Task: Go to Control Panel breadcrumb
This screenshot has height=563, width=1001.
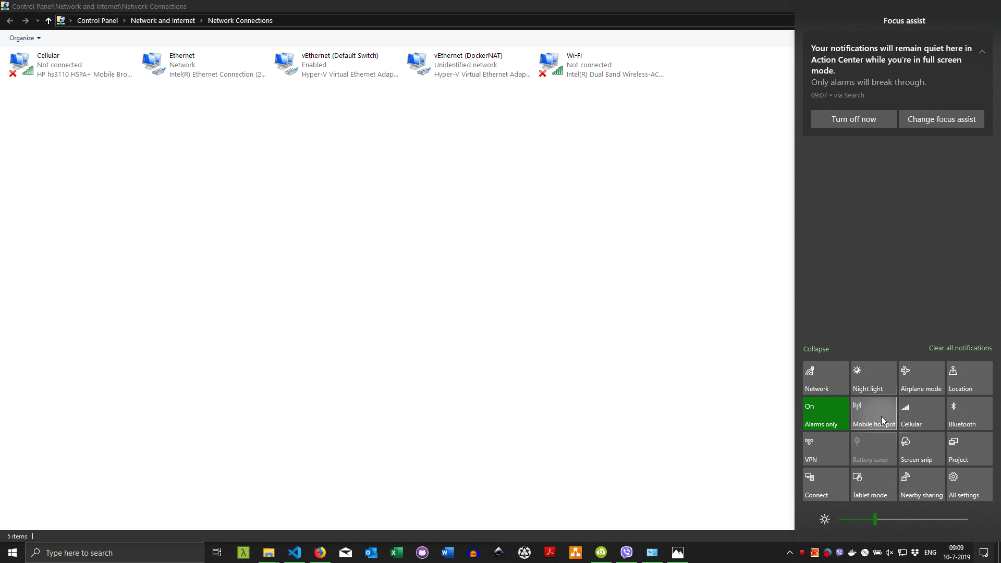Action: tap(97, 21)
